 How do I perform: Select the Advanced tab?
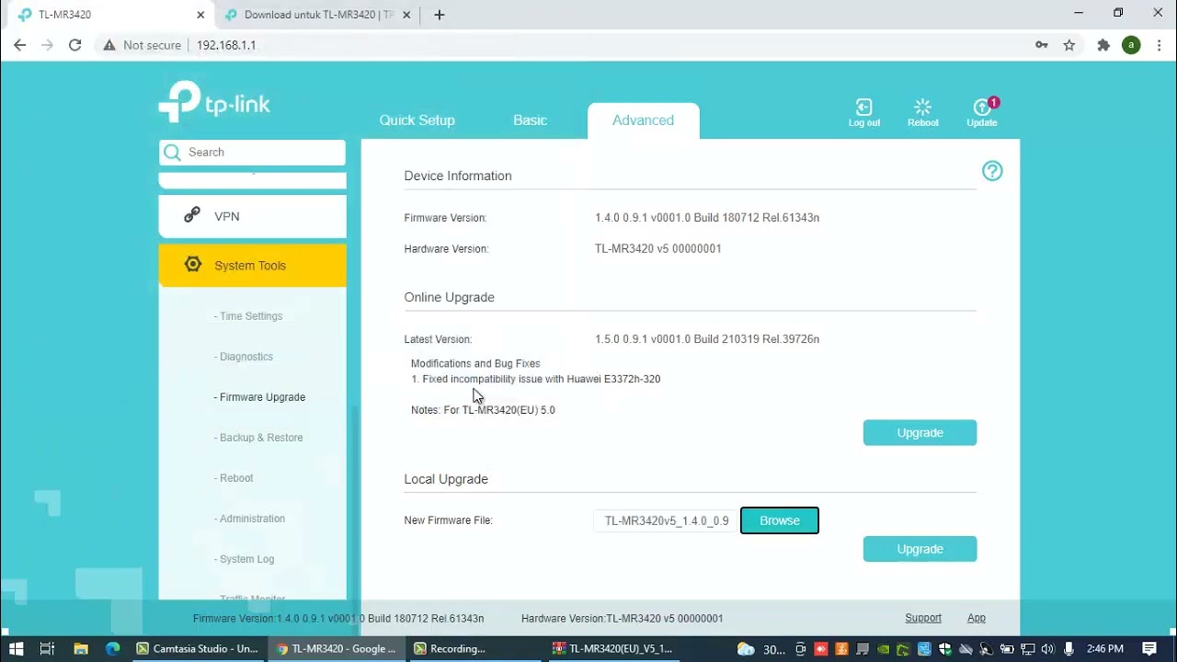643,120
